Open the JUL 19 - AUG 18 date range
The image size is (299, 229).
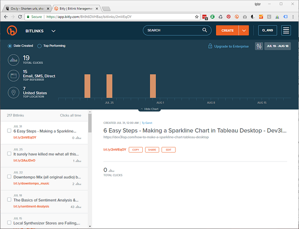click(x=277, y=46)
